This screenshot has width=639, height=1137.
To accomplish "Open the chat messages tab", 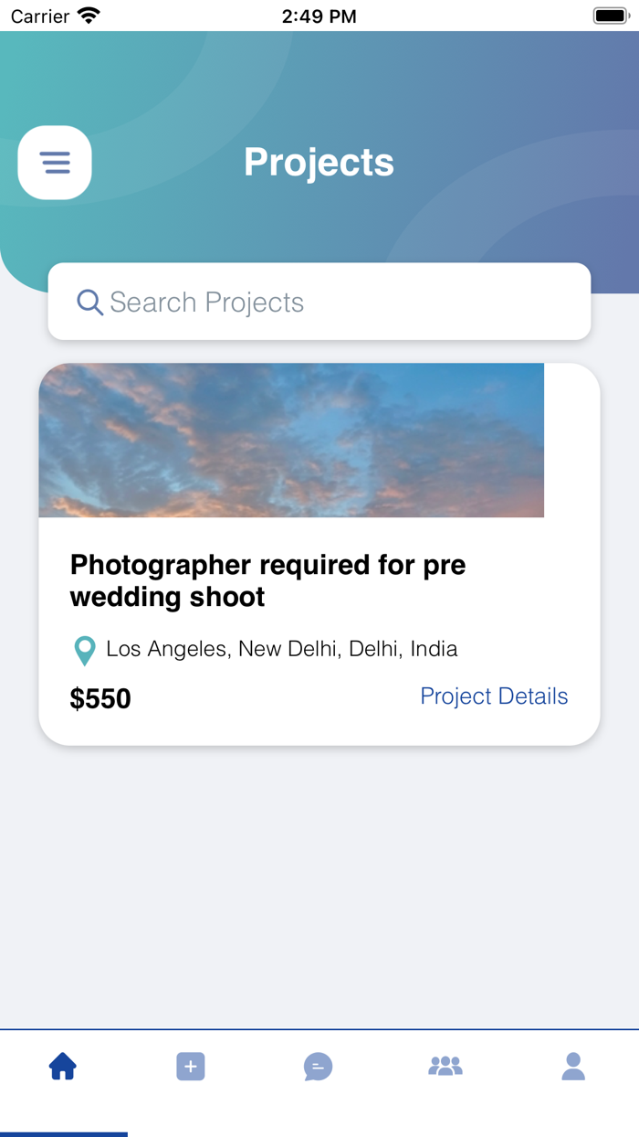I will coord(318,1067).
